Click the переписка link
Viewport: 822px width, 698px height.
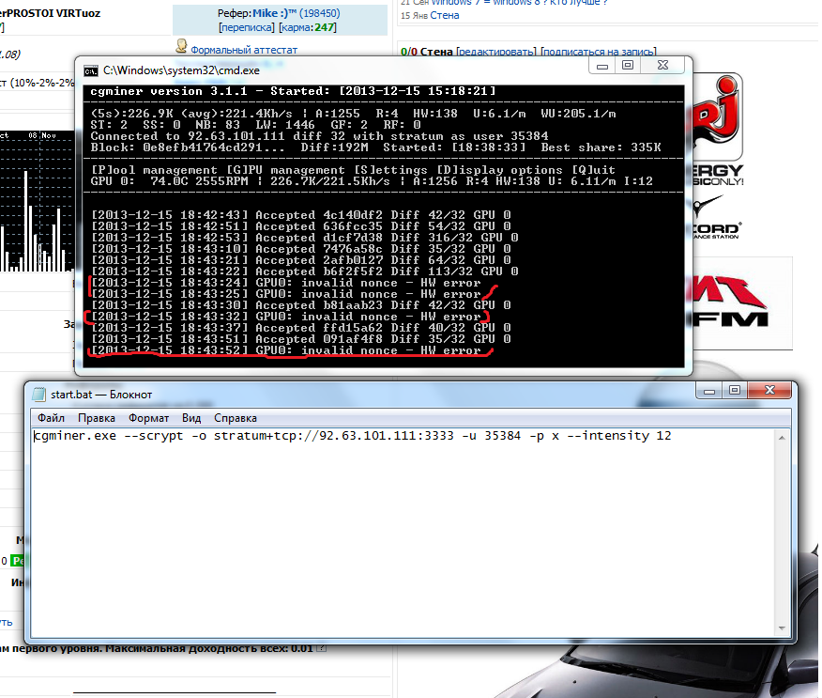(248, 28)
